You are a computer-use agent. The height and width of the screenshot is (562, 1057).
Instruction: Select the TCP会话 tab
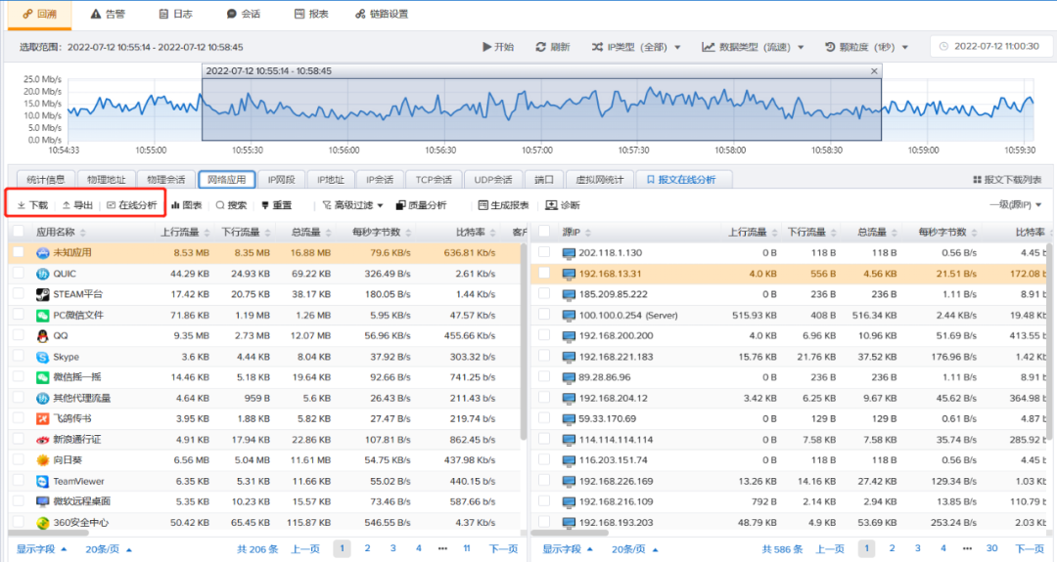coord(434,180)
